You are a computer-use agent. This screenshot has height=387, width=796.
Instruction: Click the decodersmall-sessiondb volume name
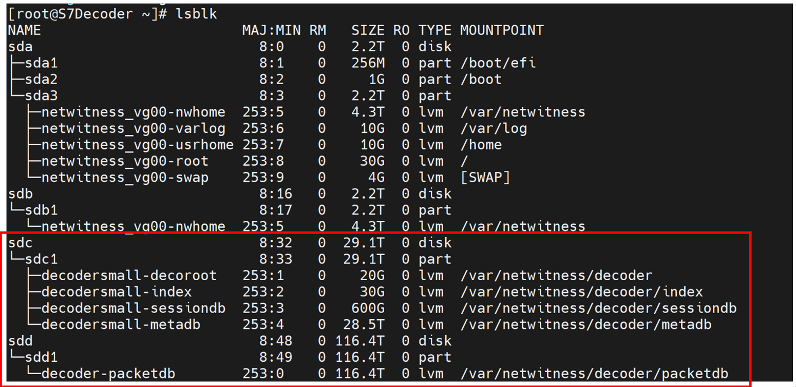[134, 308]
